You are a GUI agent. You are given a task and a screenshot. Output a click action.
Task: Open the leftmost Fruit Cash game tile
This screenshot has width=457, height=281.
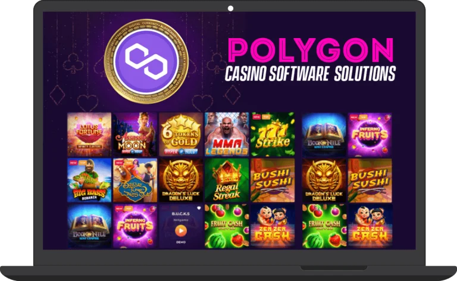point(227,226)
